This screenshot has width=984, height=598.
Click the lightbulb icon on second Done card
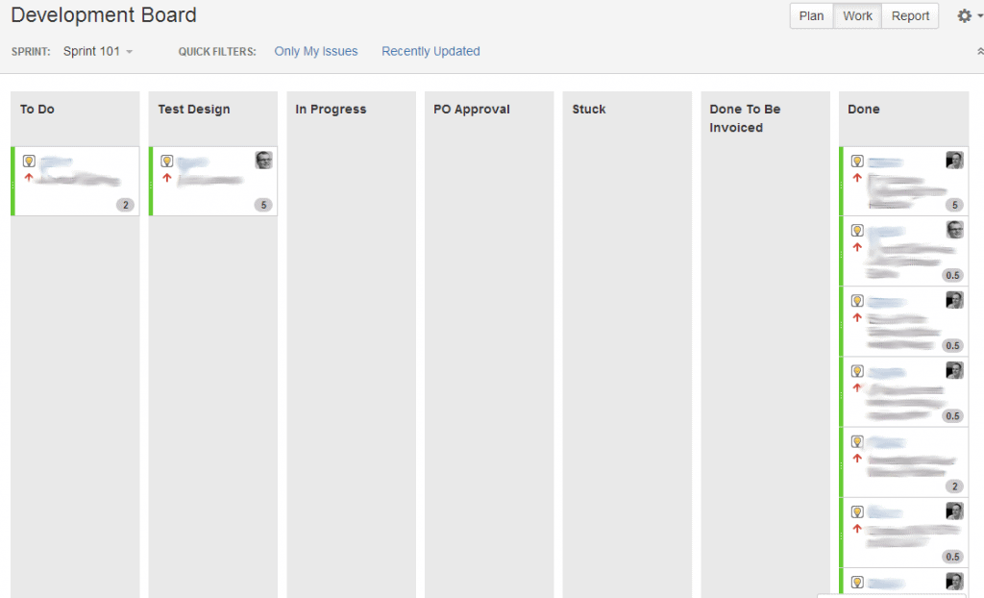(857, 231)
